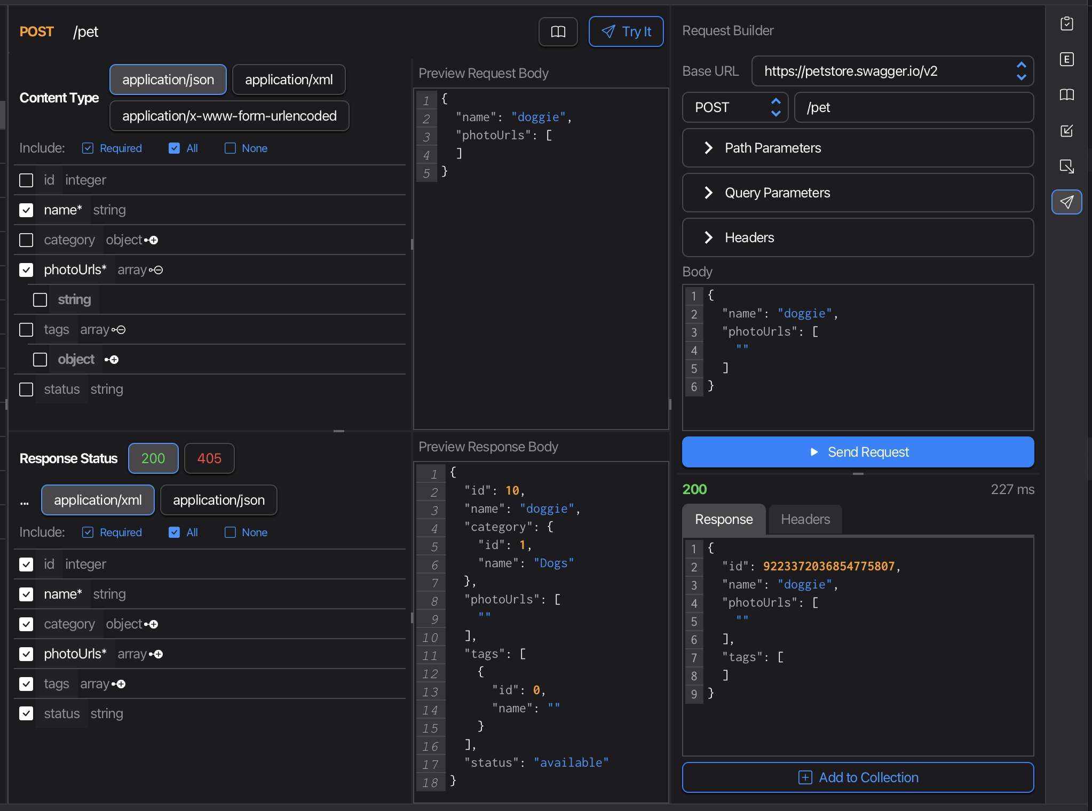Collapse the photoUrls array schema via minus icon
The image size is (1092, 811).
pyautogui.click(x=159, y=270)
